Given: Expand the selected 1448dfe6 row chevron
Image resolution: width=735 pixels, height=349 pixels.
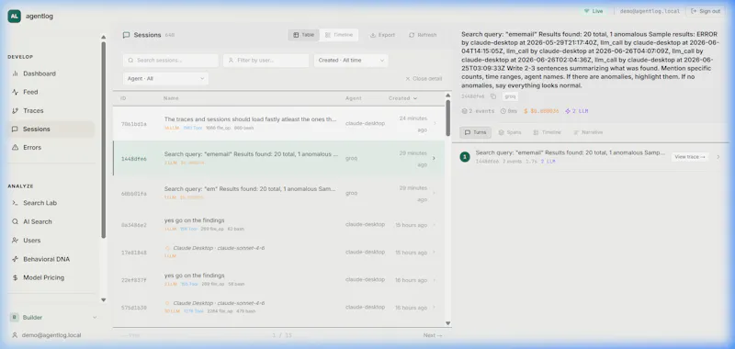Looking at the screenshot, I should pos(434,158).
